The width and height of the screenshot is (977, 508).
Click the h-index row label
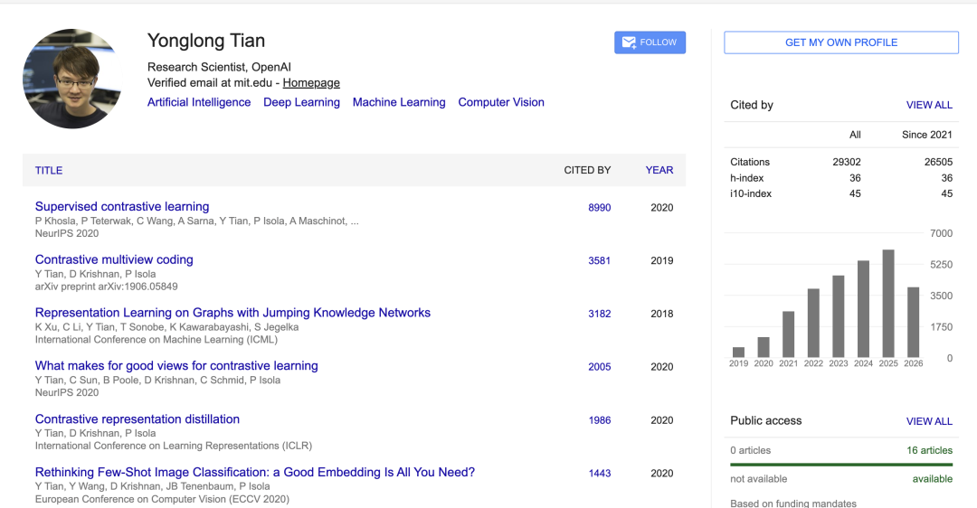(x=746, y=178)
